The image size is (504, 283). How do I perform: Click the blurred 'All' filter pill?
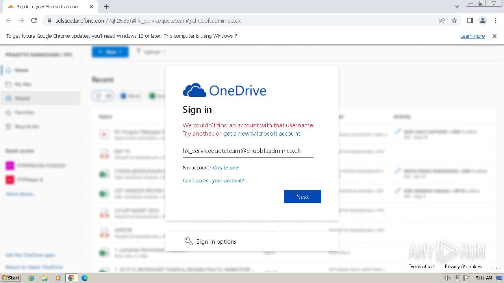point(103,96)
